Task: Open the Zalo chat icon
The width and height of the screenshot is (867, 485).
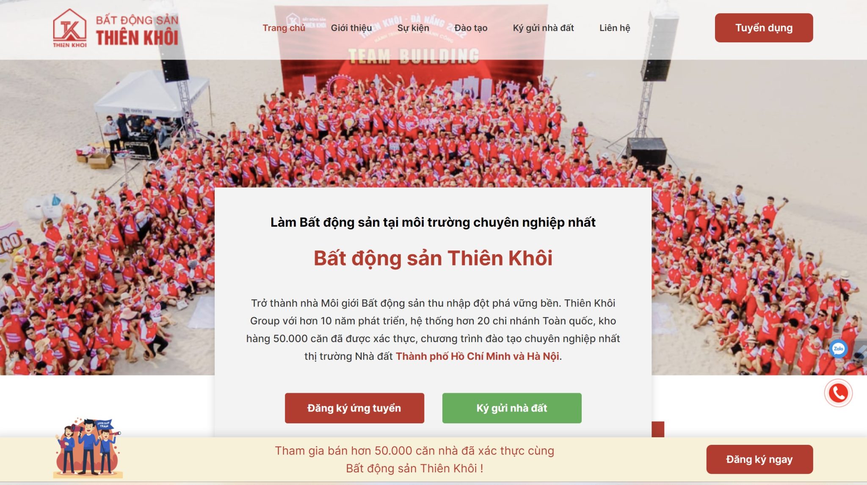Action: click(x=838, y=349)
